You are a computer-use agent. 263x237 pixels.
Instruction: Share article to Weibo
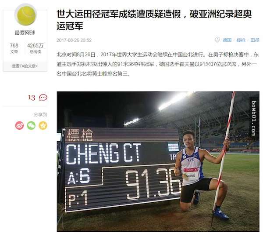(x=19, y=125)
